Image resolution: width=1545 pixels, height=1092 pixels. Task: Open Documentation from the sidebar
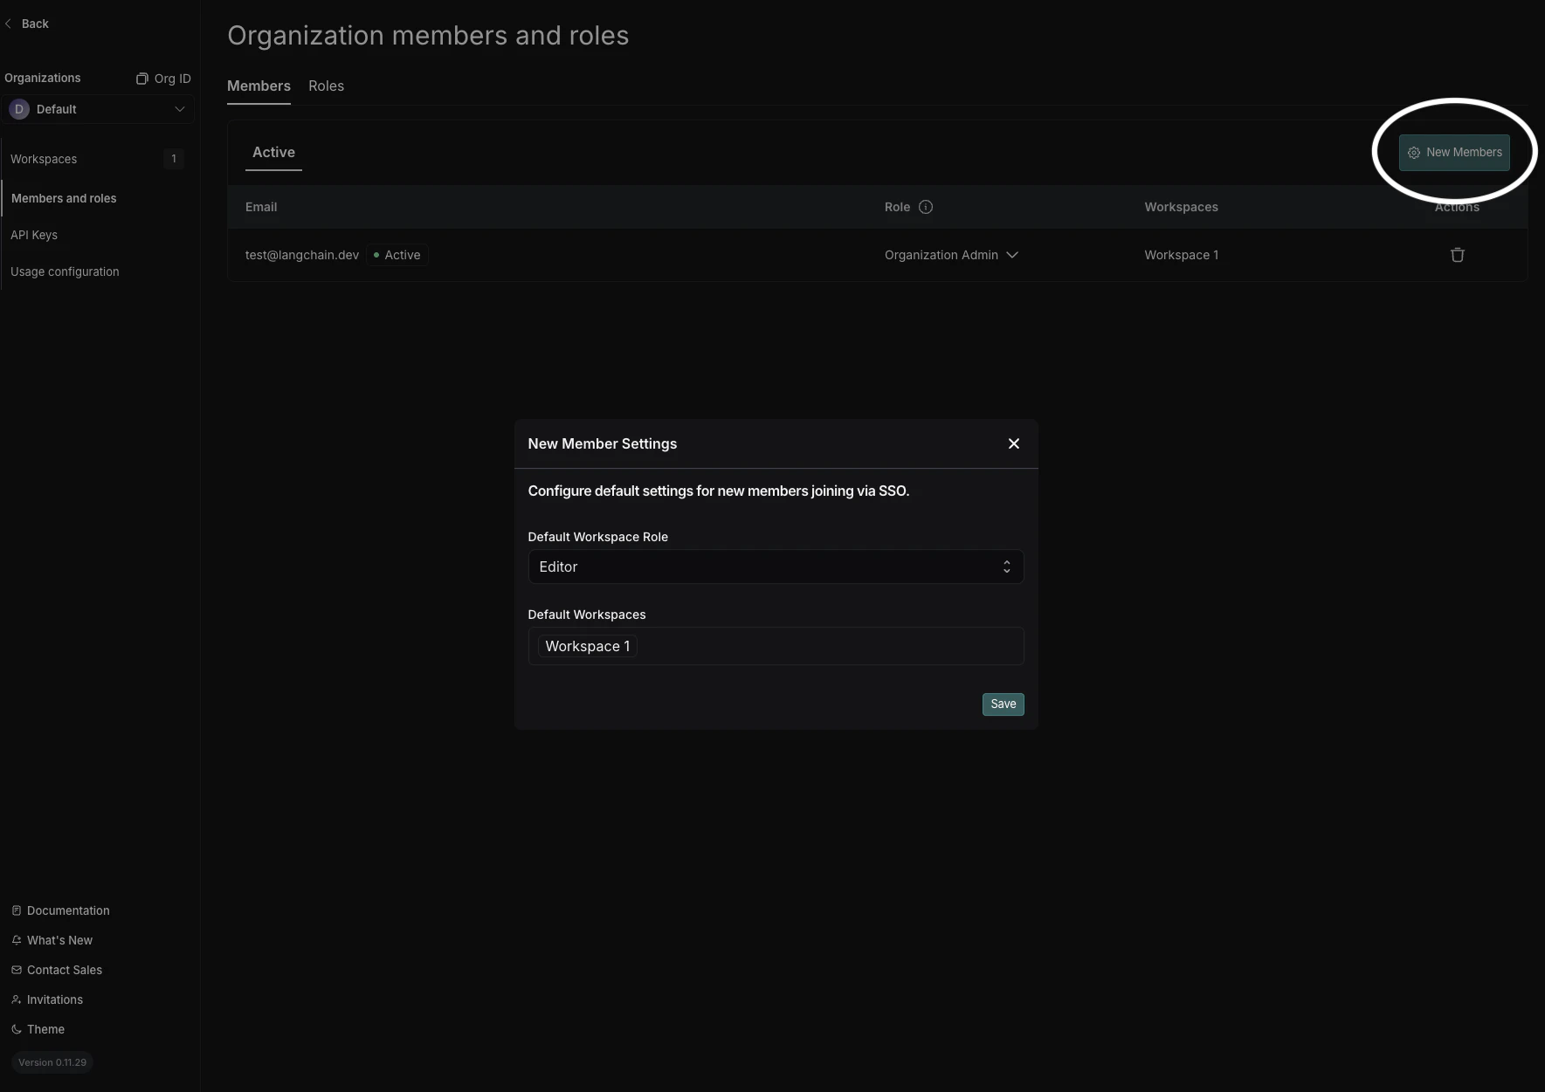(67, 910)
